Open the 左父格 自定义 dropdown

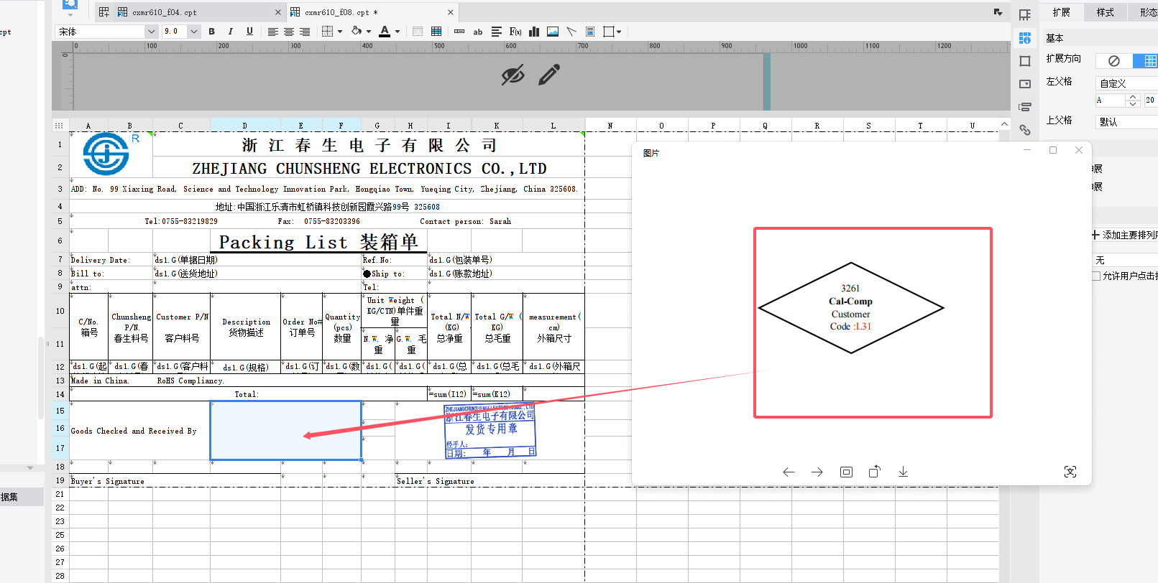point(1126,83)
